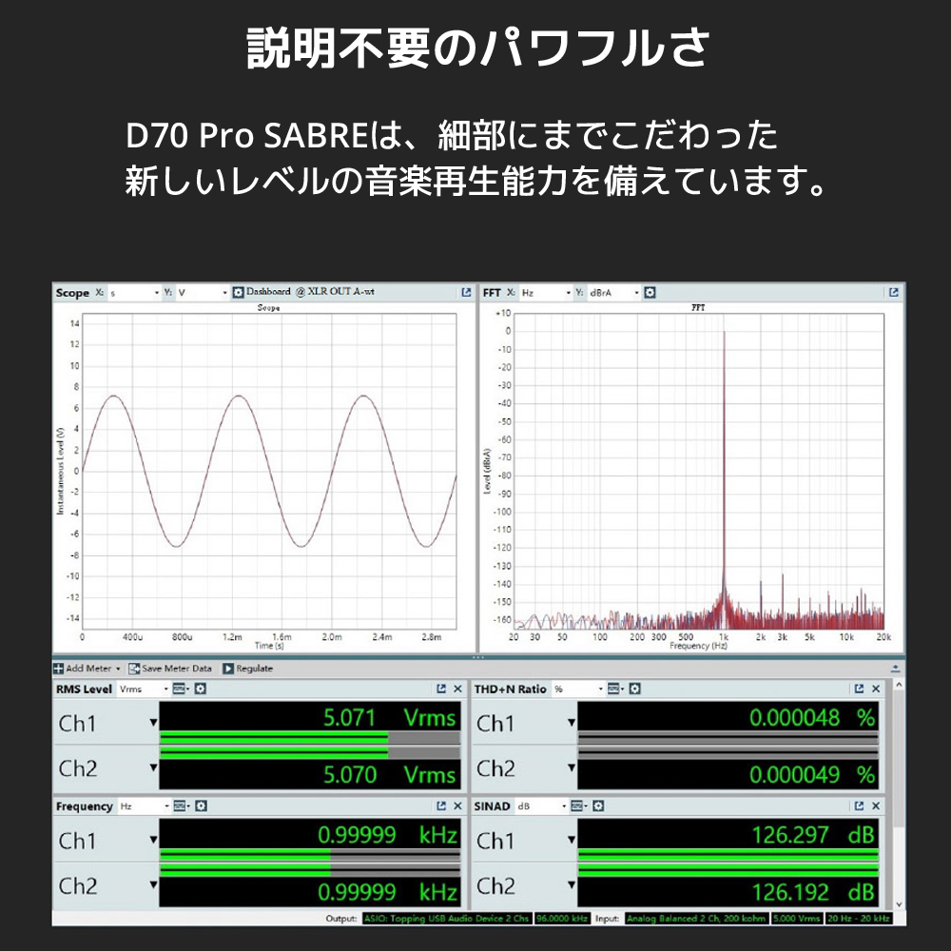Expand RMS Level Ch2 arrow
The image size is (951, 951).
click(x=153, y=767)
